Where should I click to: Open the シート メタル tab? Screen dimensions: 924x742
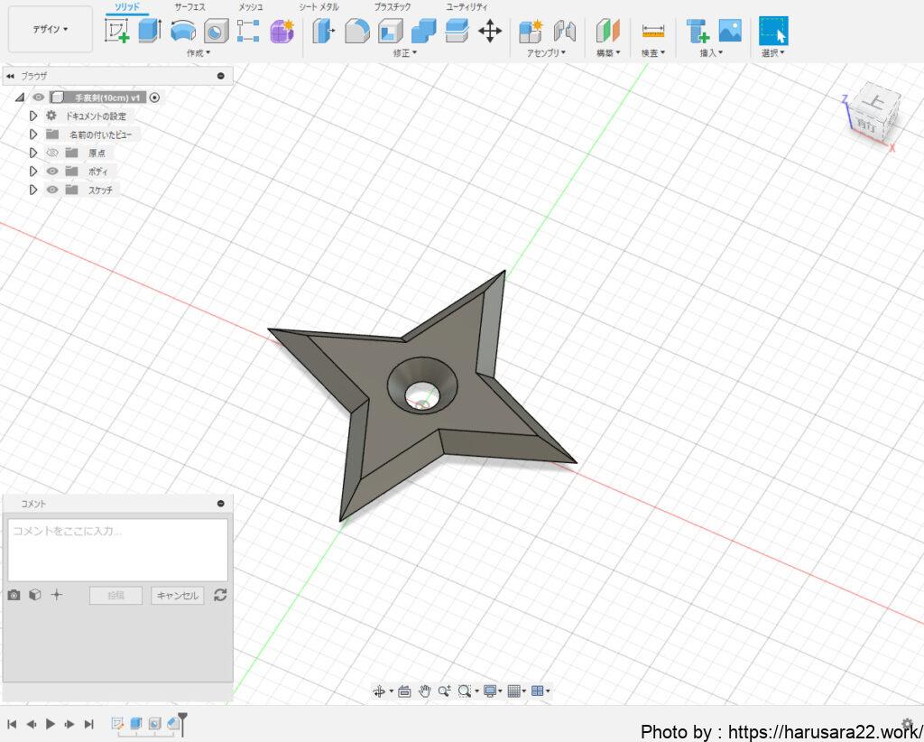(x=319, y=7)
